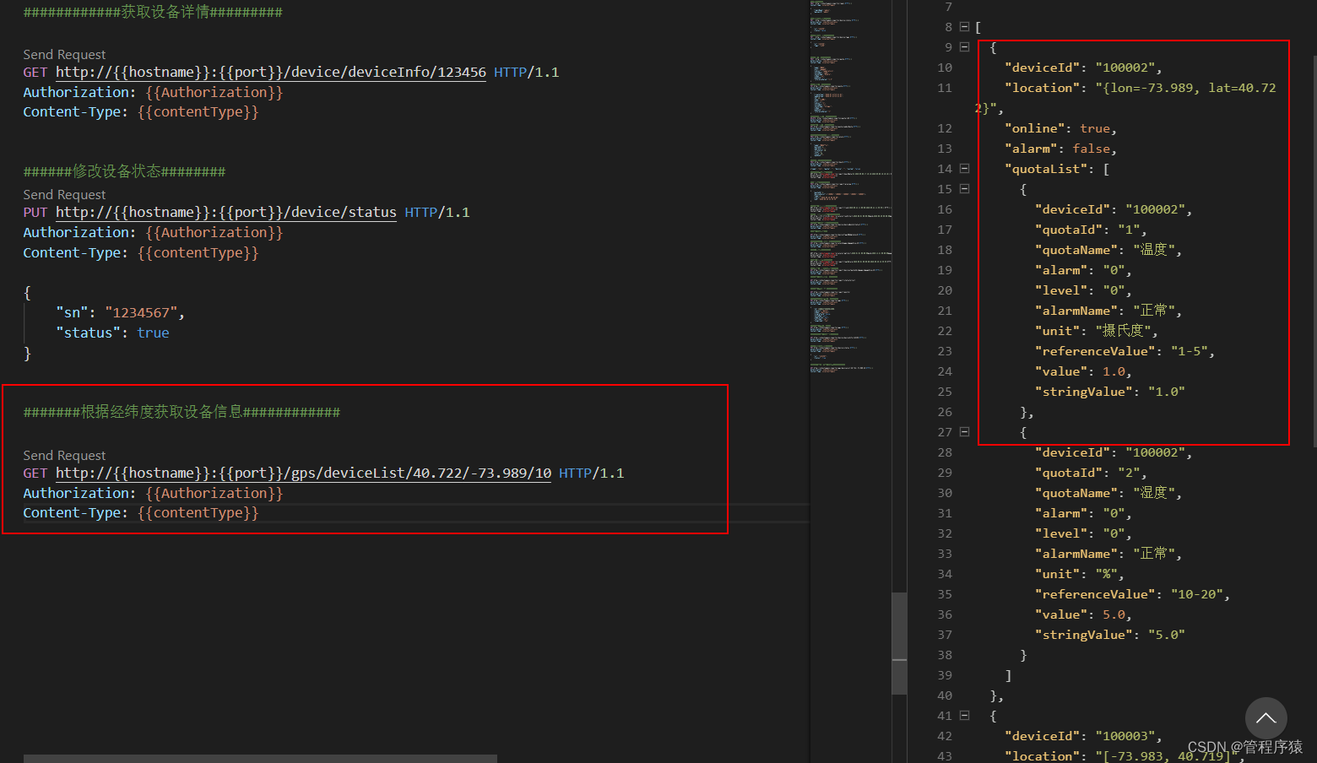The height and width of the screenshot is (763, 1317).
Task: Collapse the quotaList fold at line 14
Action: coord(964,169)
